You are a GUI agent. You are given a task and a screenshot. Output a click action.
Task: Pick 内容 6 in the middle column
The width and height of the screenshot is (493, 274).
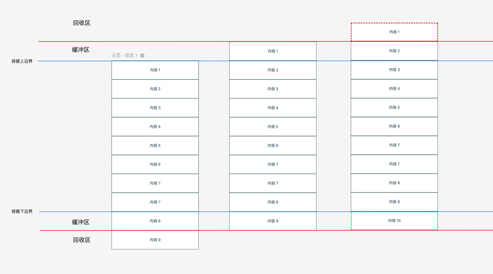click(273, 146)
